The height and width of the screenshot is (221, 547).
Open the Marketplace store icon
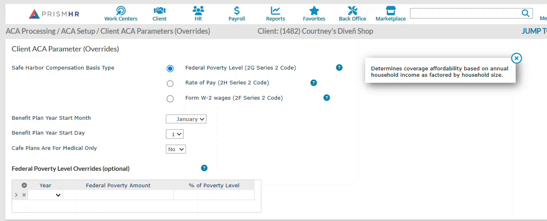click(390, 11)
